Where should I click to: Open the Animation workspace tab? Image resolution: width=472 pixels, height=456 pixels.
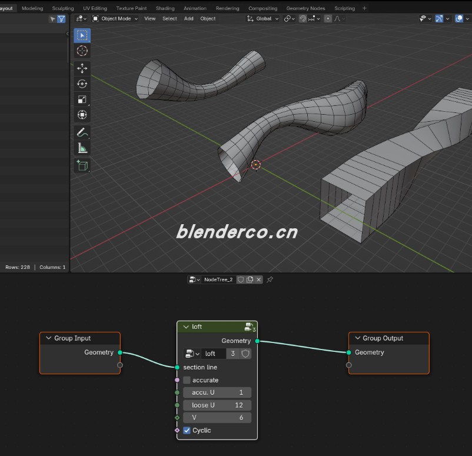pyautogui.click(x=195, y=8)
